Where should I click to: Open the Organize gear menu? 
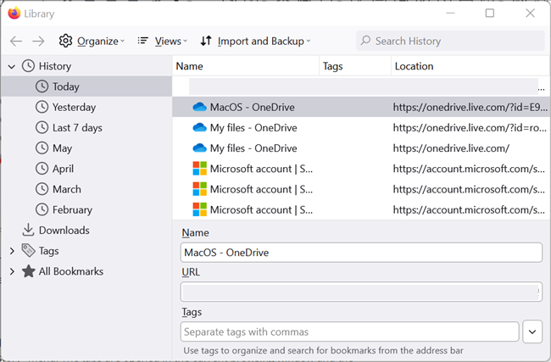(x=91, y=41)
